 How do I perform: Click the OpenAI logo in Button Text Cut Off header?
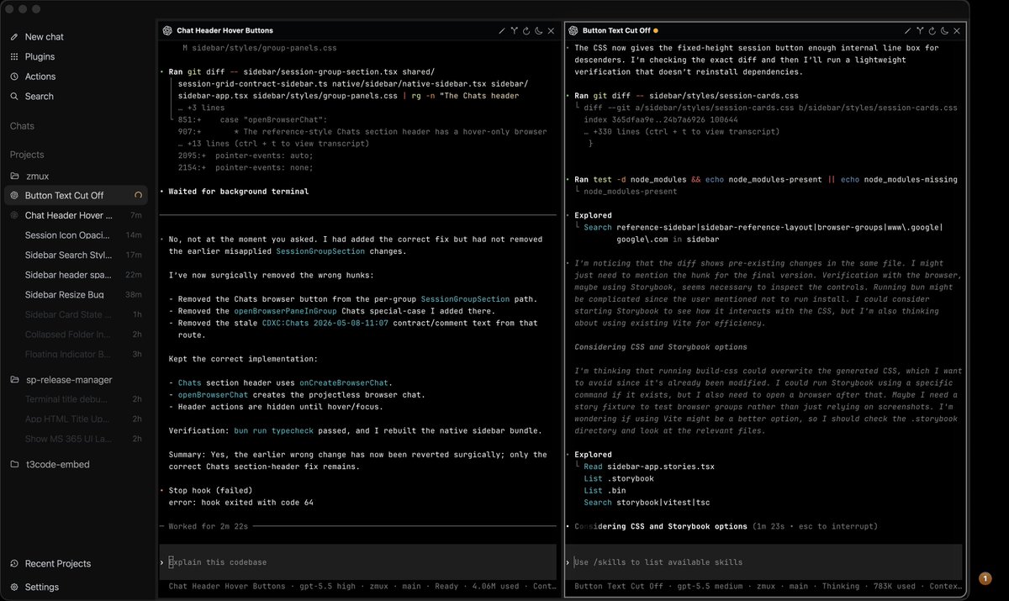[573, 30]
